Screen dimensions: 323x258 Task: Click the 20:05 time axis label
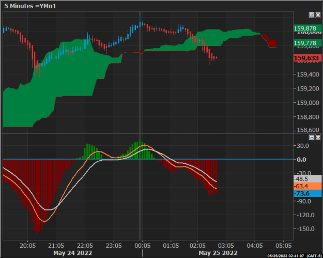tap(27, 246)
